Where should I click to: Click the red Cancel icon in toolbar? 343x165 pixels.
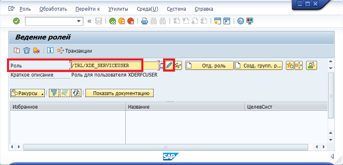[131, 21]
